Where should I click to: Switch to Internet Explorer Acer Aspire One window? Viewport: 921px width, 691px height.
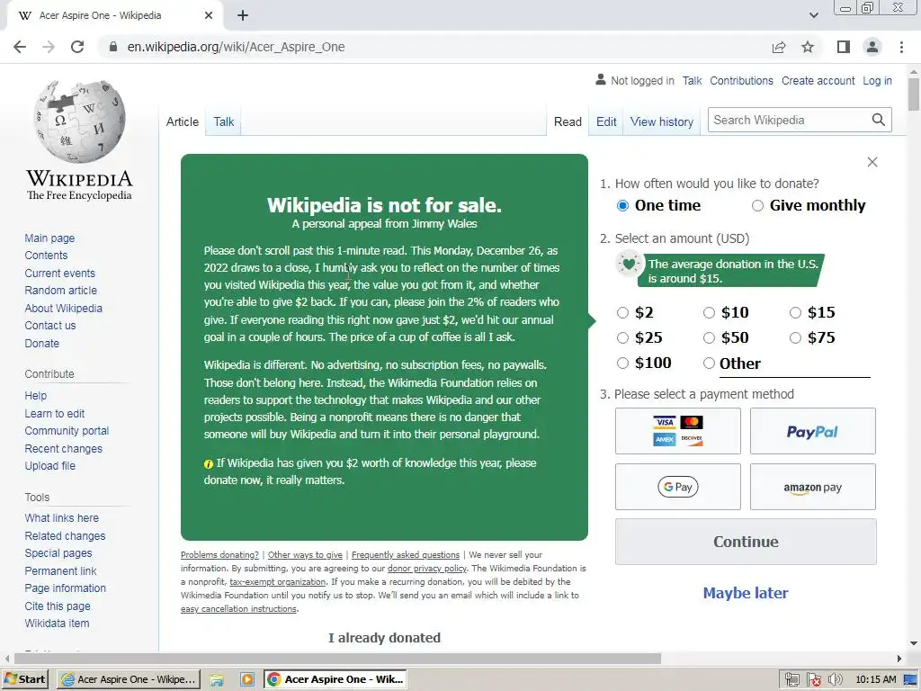(129, 679)
